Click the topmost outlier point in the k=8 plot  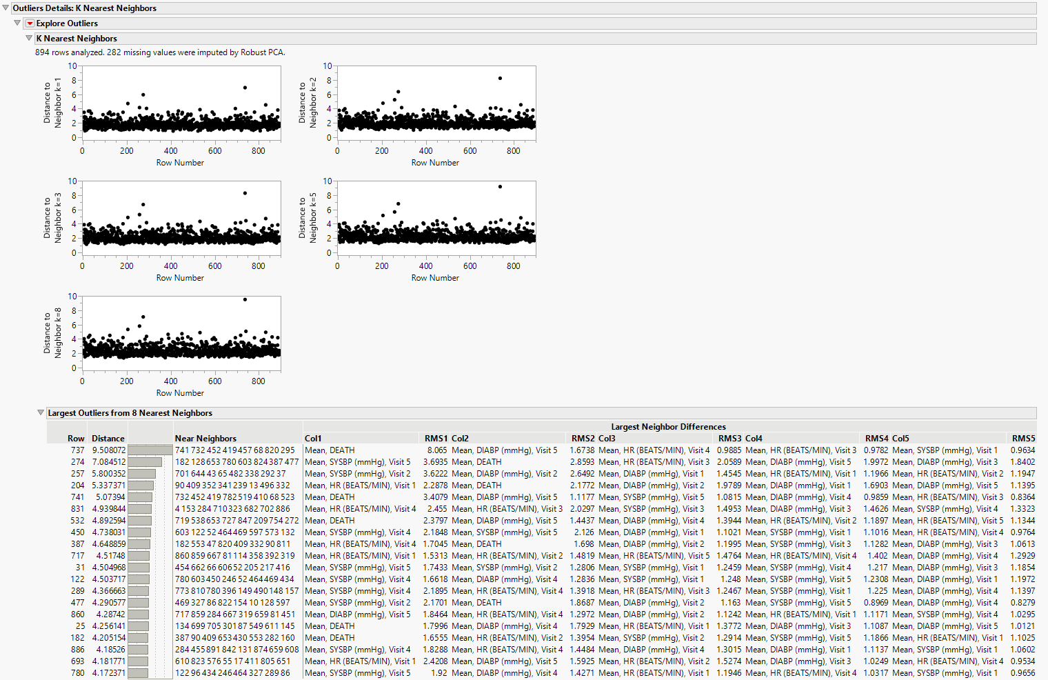click(244, 299)
